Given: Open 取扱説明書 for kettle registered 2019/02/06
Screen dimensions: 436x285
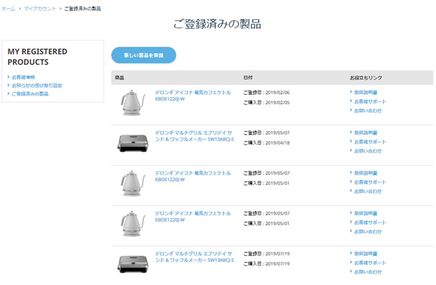Looking at the screenshot, I should point(366,92).
